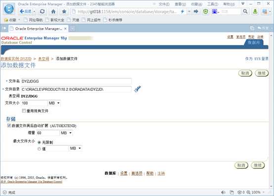Click the footer 帮助 link

pos(149,173)
